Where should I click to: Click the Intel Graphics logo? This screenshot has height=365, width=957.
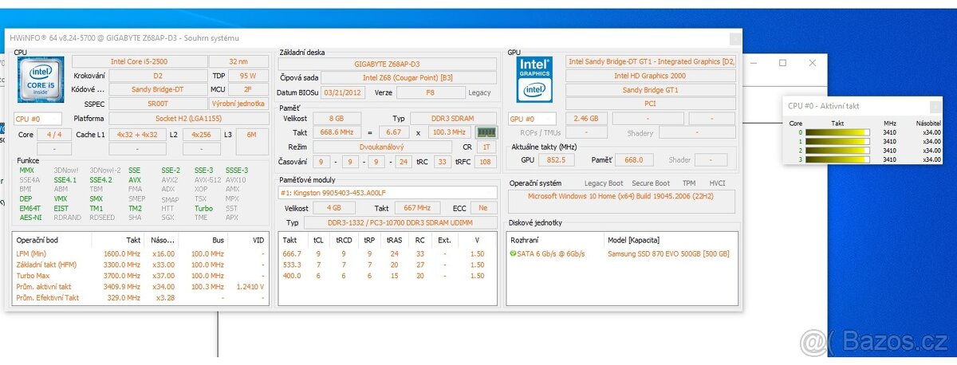point(534,79)
